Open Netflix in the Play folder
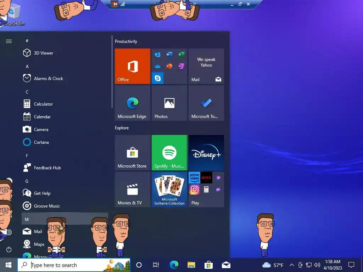 (x=206, y=178)
